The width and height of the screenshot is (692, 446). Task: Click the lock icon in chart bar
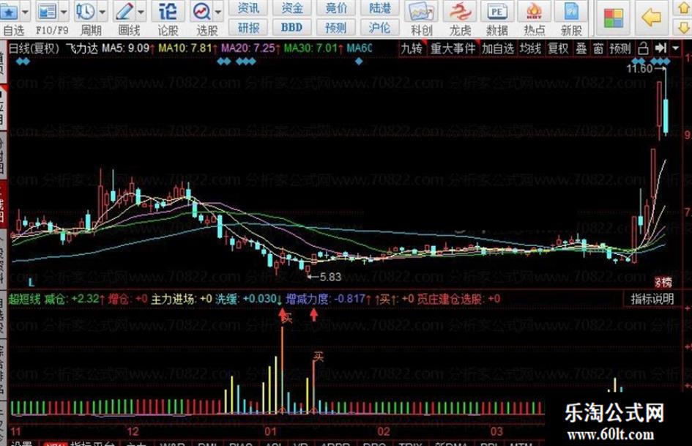[x=644, y=48]
